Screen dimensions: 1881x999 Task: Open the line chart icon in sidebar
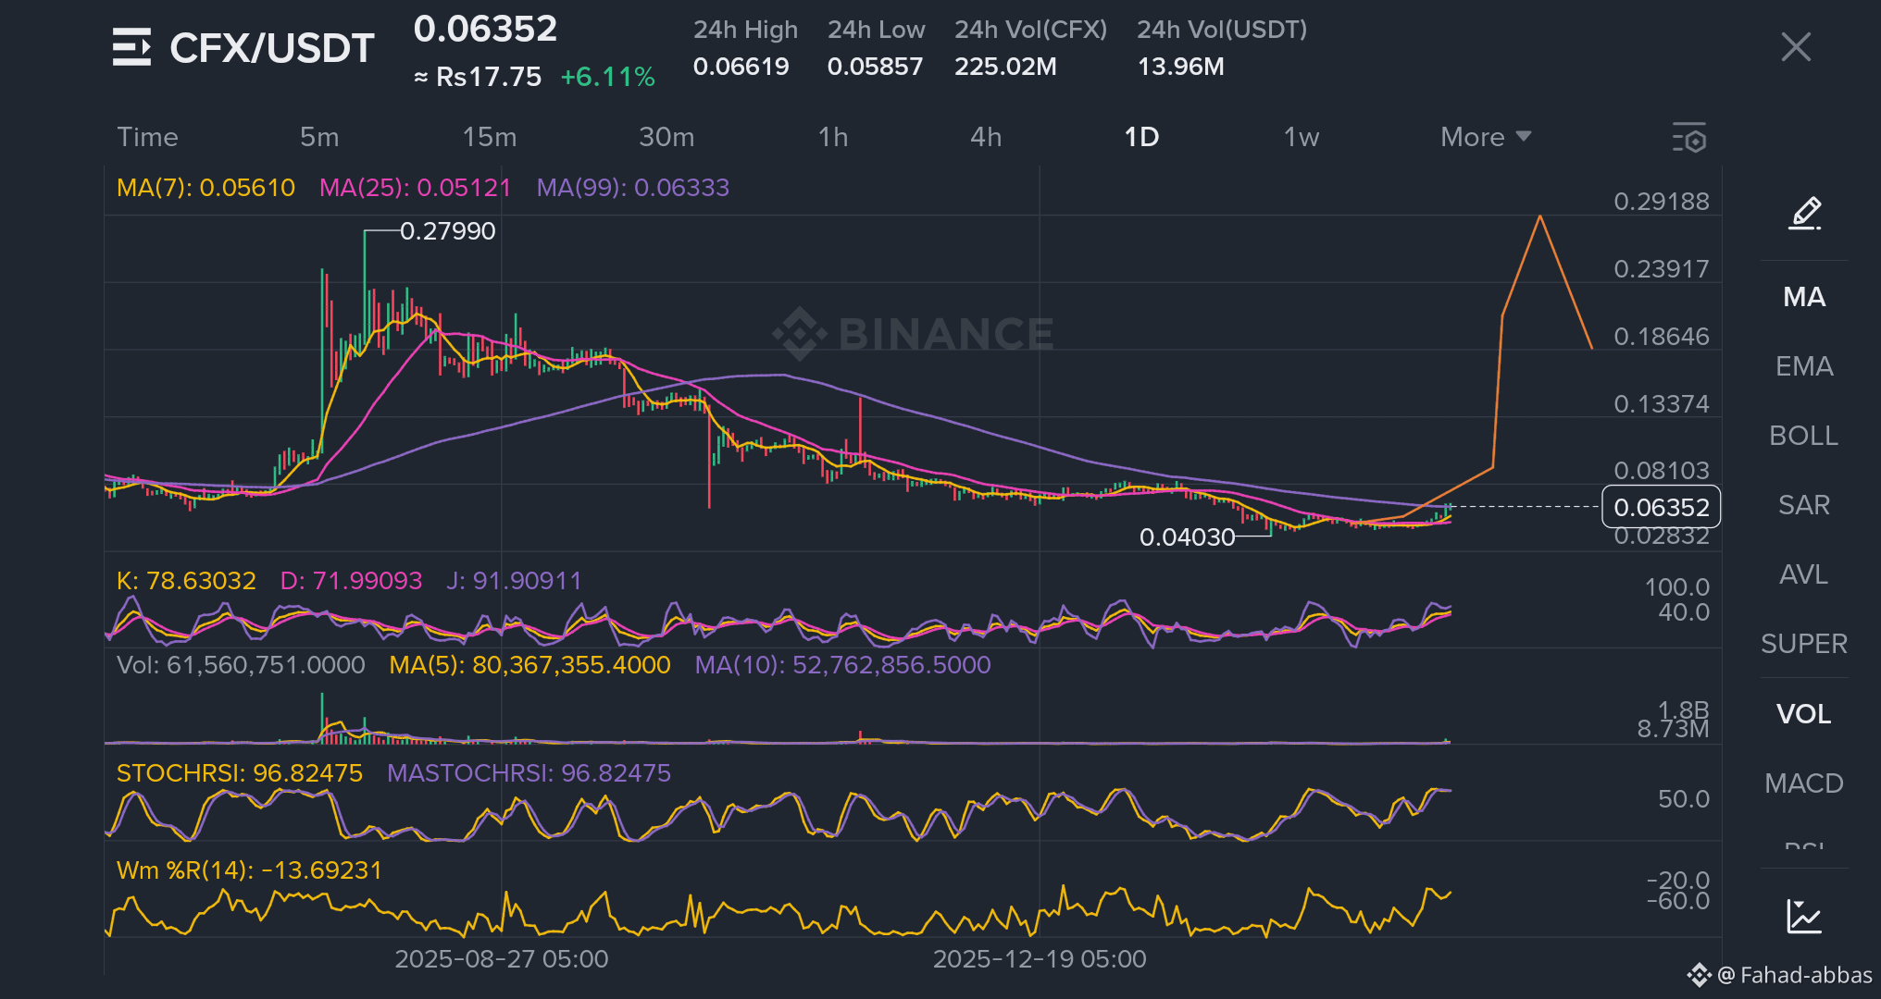(1804, 917)
